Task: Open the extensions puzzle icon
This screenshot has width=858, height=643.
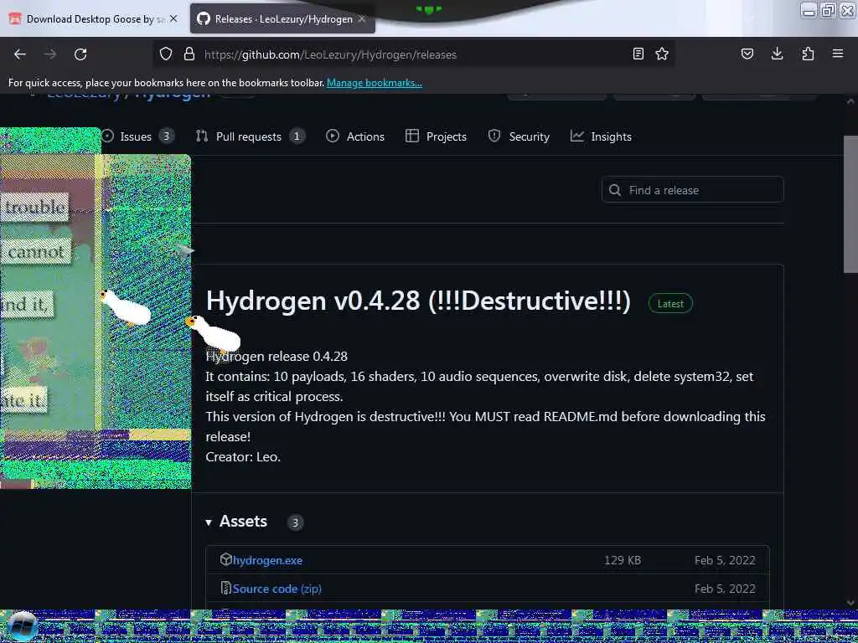Action: 808,54
